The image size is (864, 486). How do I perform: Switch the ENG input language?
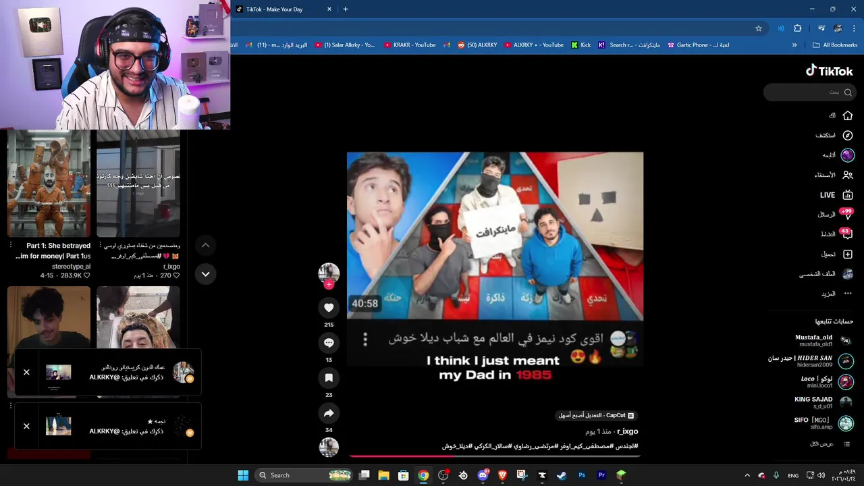point(793,475)
